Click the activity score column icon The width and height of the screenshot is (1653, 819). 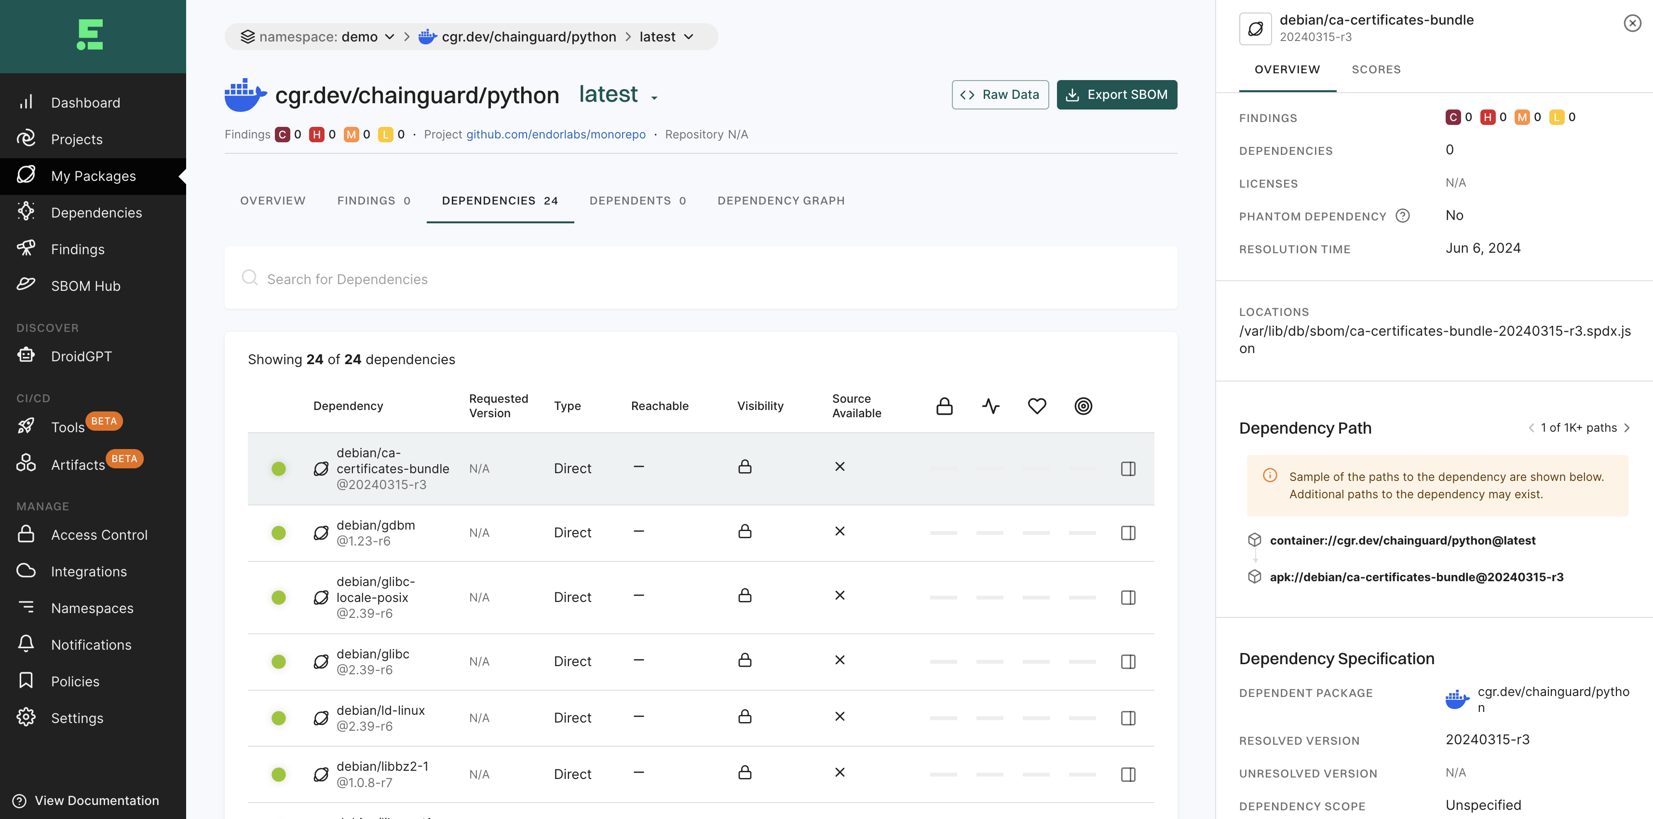coord(991,406)
